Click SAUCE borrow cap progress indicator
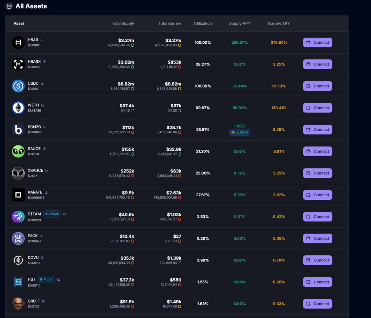 click(x=180, y=154)
